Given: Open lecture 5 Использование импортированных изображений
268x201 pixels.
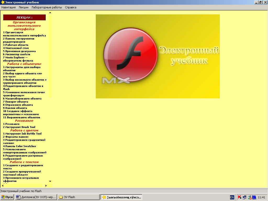Looking at the screenshot, I should [x=25, y=151].
